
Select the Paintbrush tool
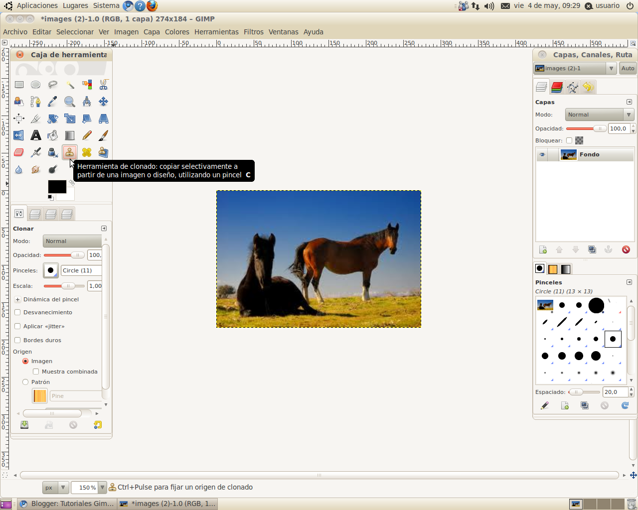(104, 135)
